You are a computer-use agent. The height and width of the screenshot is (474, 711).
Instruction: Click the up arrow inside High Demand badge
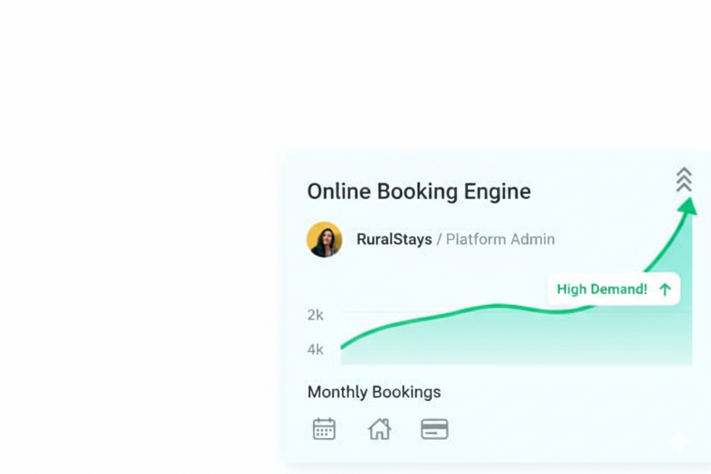click(x=664, y=289)
